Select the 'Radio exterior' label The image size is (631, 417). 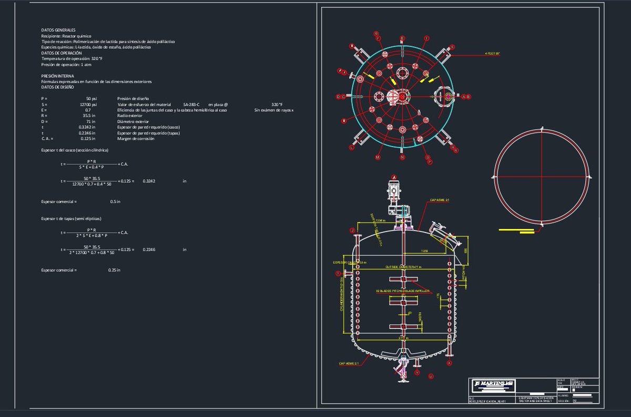[130, 116]
